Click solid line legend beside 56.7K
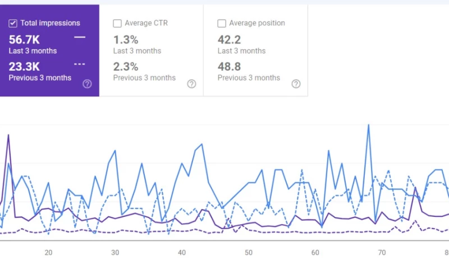The image size is (449, 269). [80, 37]
